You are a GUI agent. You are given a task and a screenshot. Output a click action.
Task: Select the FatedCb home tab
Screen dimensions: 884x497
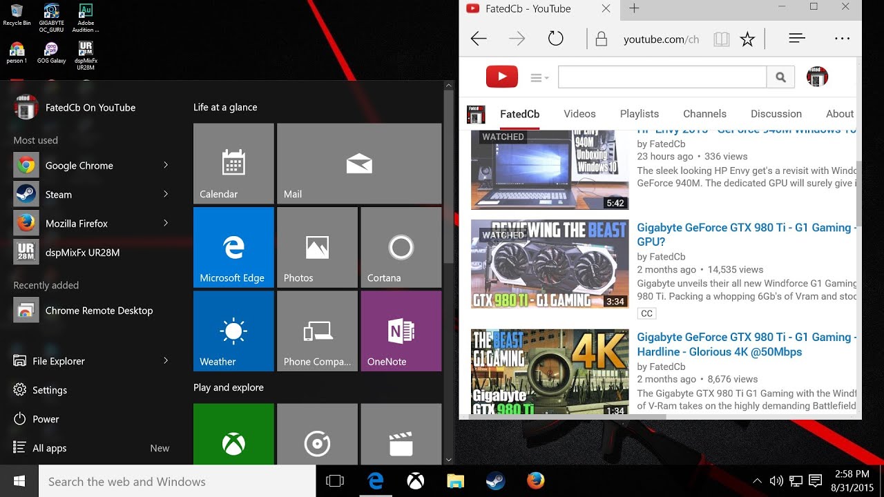pos(520,114)
